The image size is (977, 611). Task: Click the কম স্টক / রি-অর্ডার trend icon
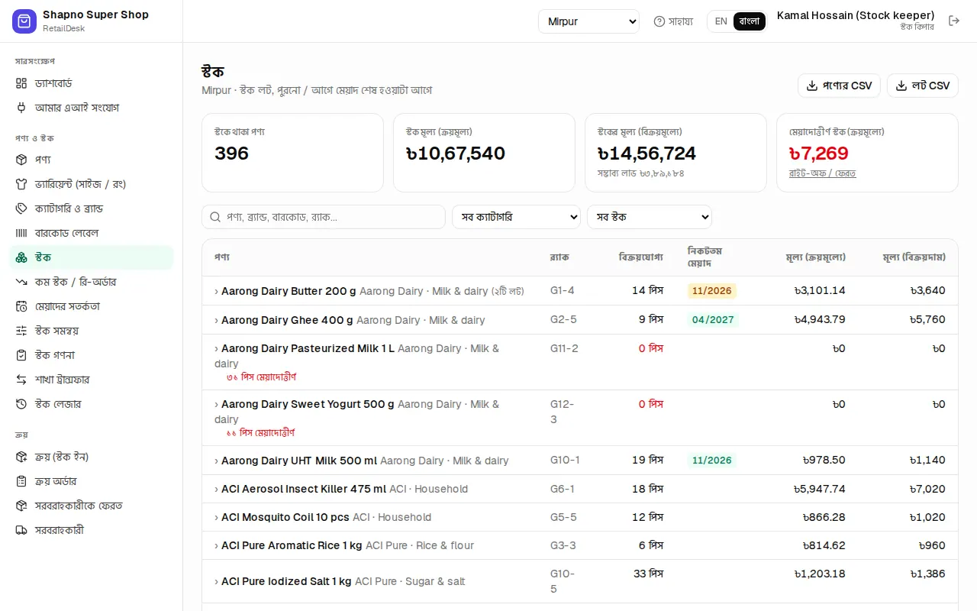(x=21, y=282)
